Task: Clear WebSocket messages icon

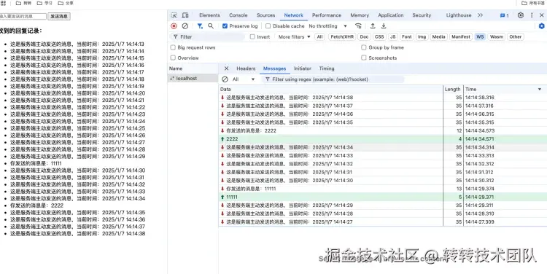Action: [x=225, y=79]
